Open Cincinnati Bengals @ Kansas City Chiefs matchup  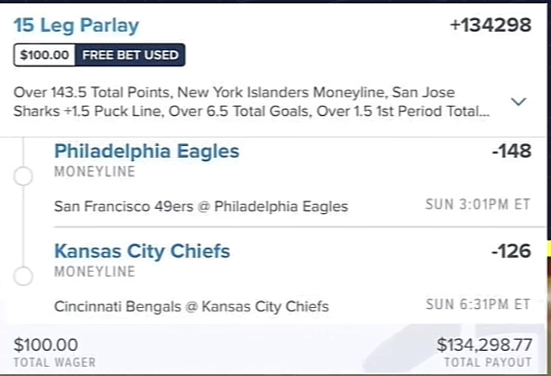[x=191, y=306]
